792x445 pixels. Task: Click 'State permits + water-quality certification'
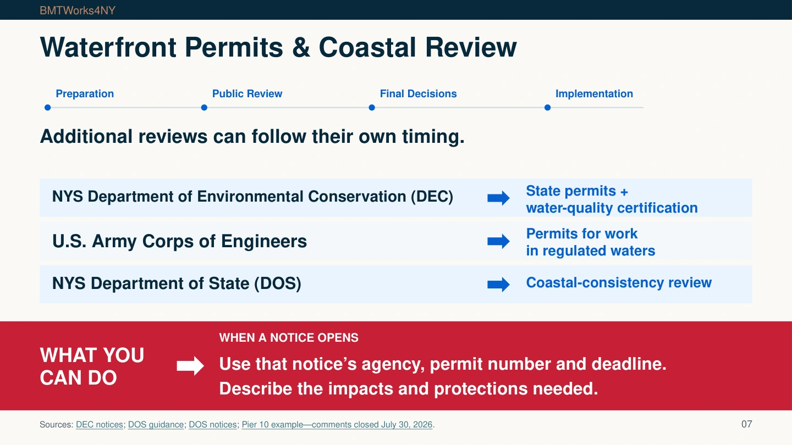point(612,199)
